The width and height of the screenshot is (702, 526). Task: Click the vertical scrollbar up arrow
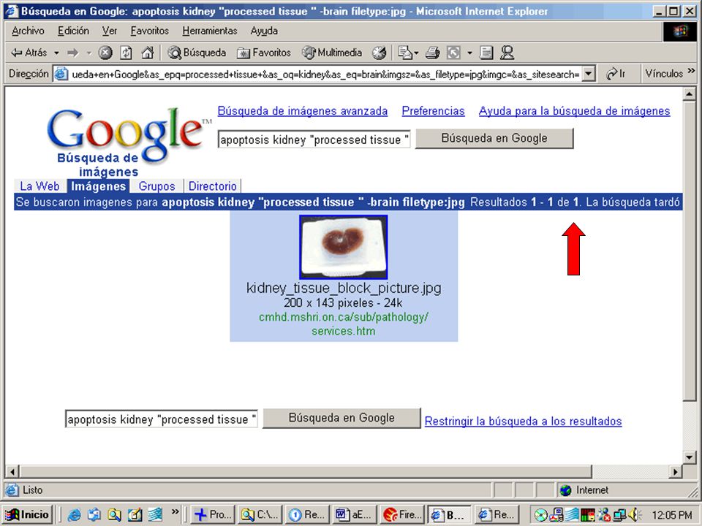click(689, 94)
